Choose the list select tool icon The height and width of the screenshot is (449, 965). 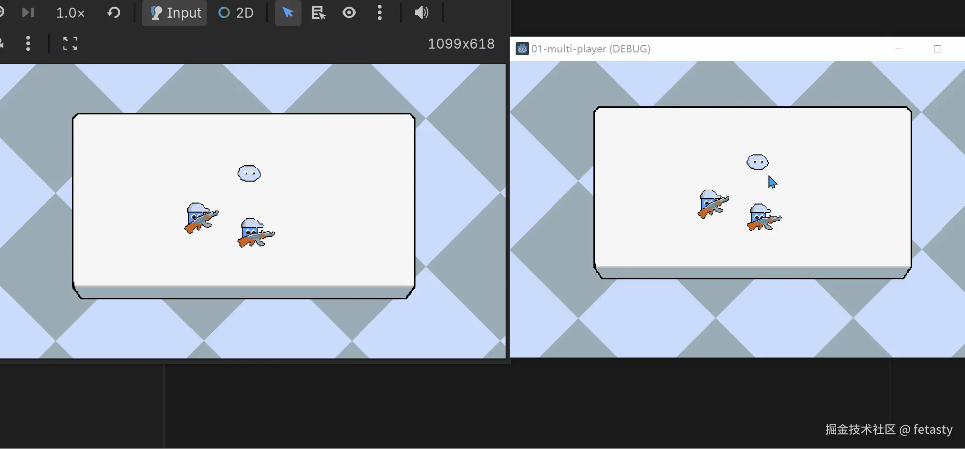(318, 13)
